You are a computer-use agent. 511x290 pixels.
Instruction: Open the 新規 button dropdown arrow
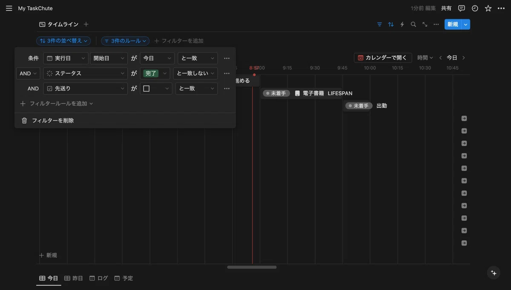(x=465, y=24)
